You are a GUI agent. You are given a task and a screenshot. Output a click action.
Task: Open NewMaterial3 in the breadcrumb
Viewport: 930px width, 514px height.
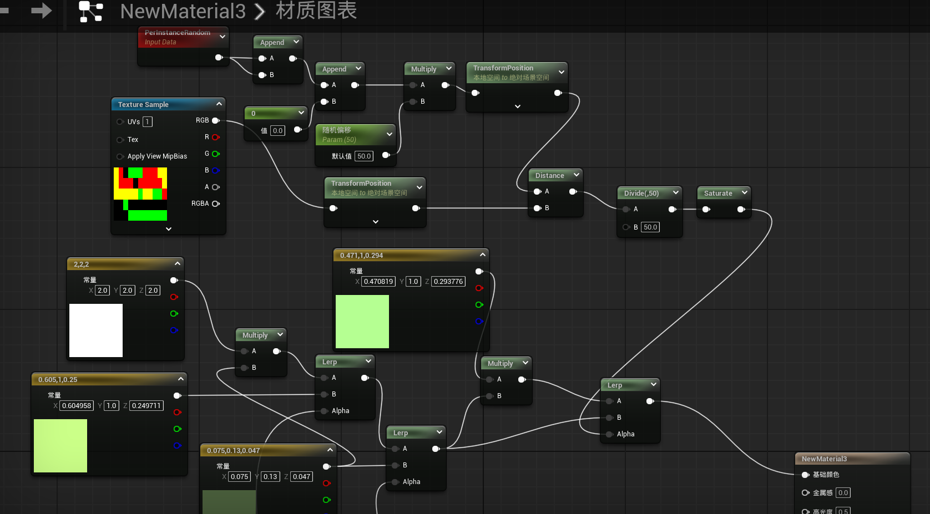pos(183,11)
